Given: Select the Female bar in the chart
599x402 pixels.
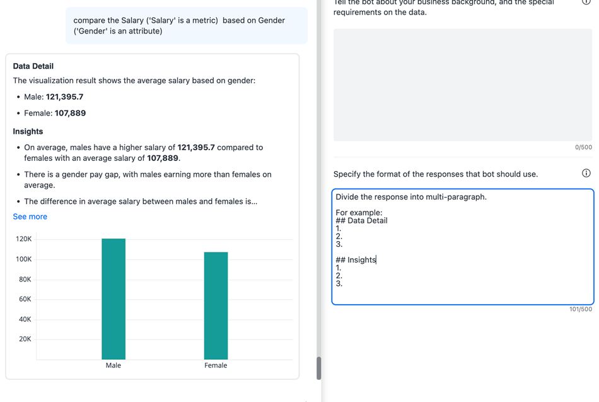Looking at the screenshot, I should pos(216,305).
